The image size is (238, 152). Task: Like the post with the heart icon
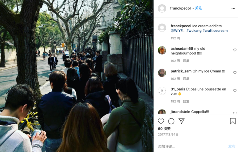pos(161,121)
